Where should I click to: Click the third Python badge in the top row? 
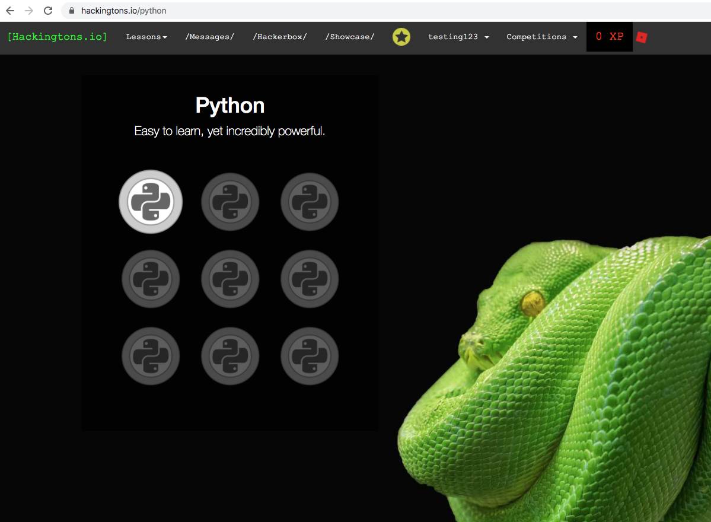(x=309, y=202)
